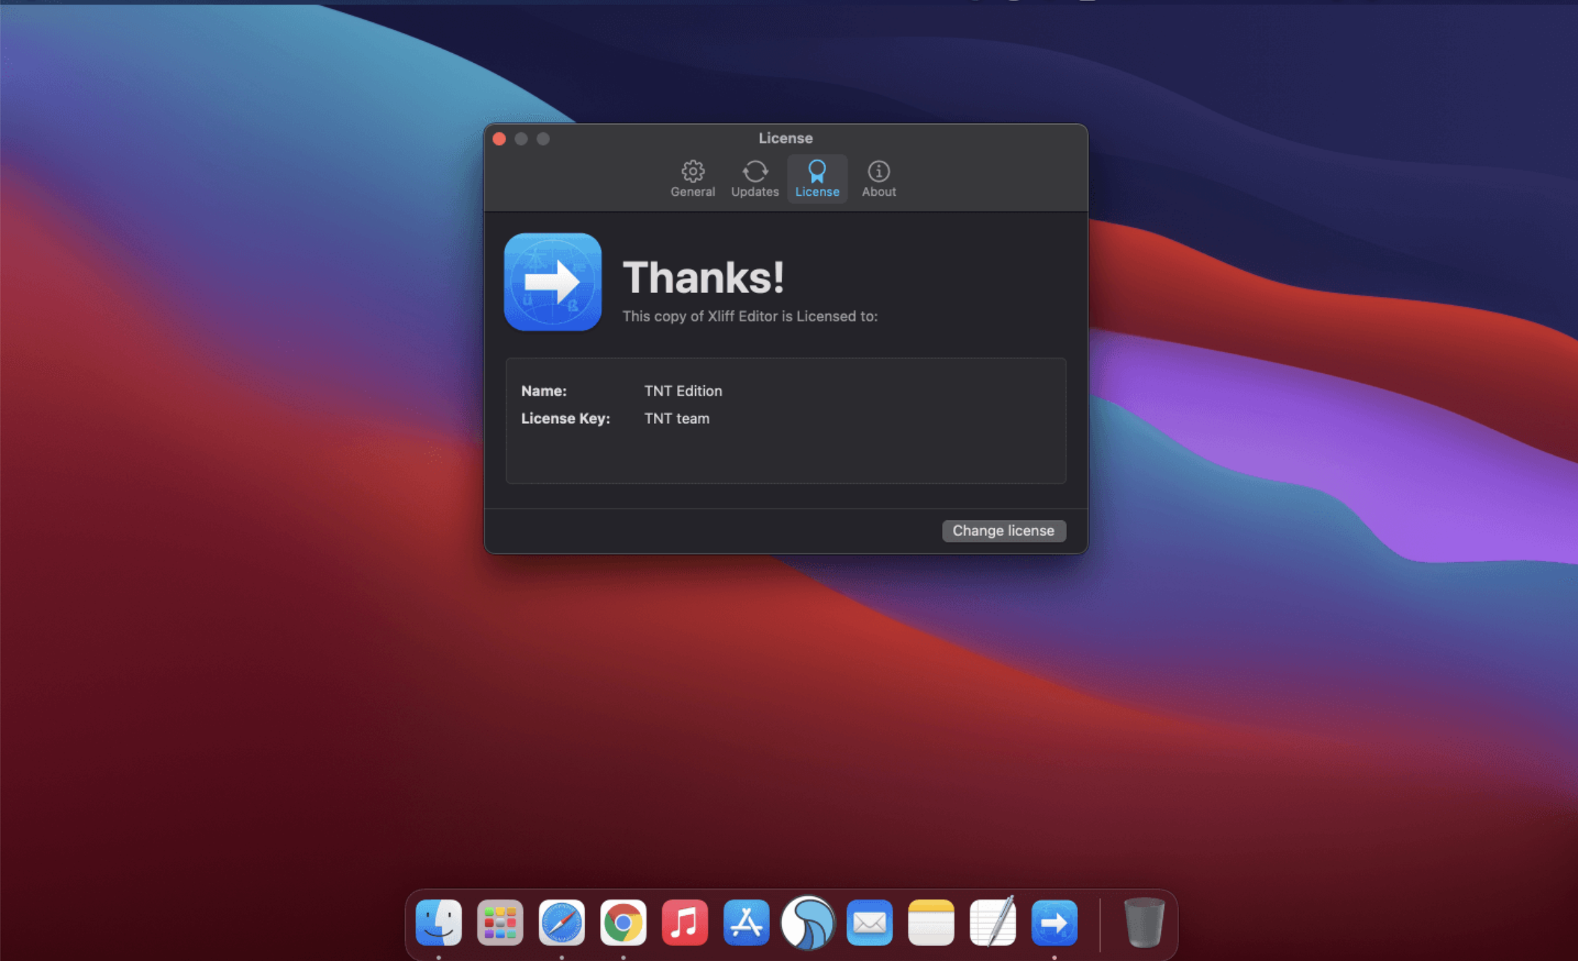Open TextEdit from the dock

click(992, 923)
